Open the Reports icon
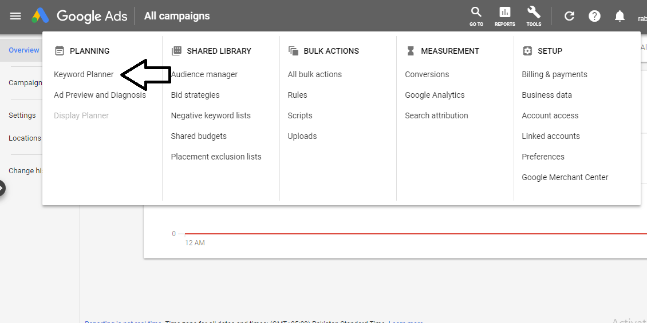647x323 pixels. coord(504,17)
